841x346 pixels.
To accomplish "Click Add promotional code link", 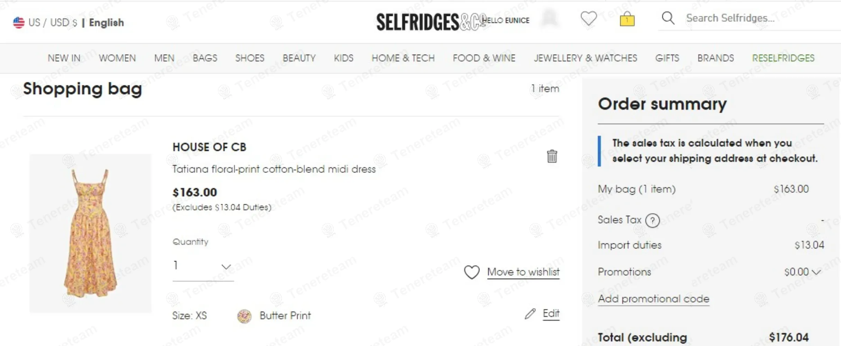I will 653,299.
